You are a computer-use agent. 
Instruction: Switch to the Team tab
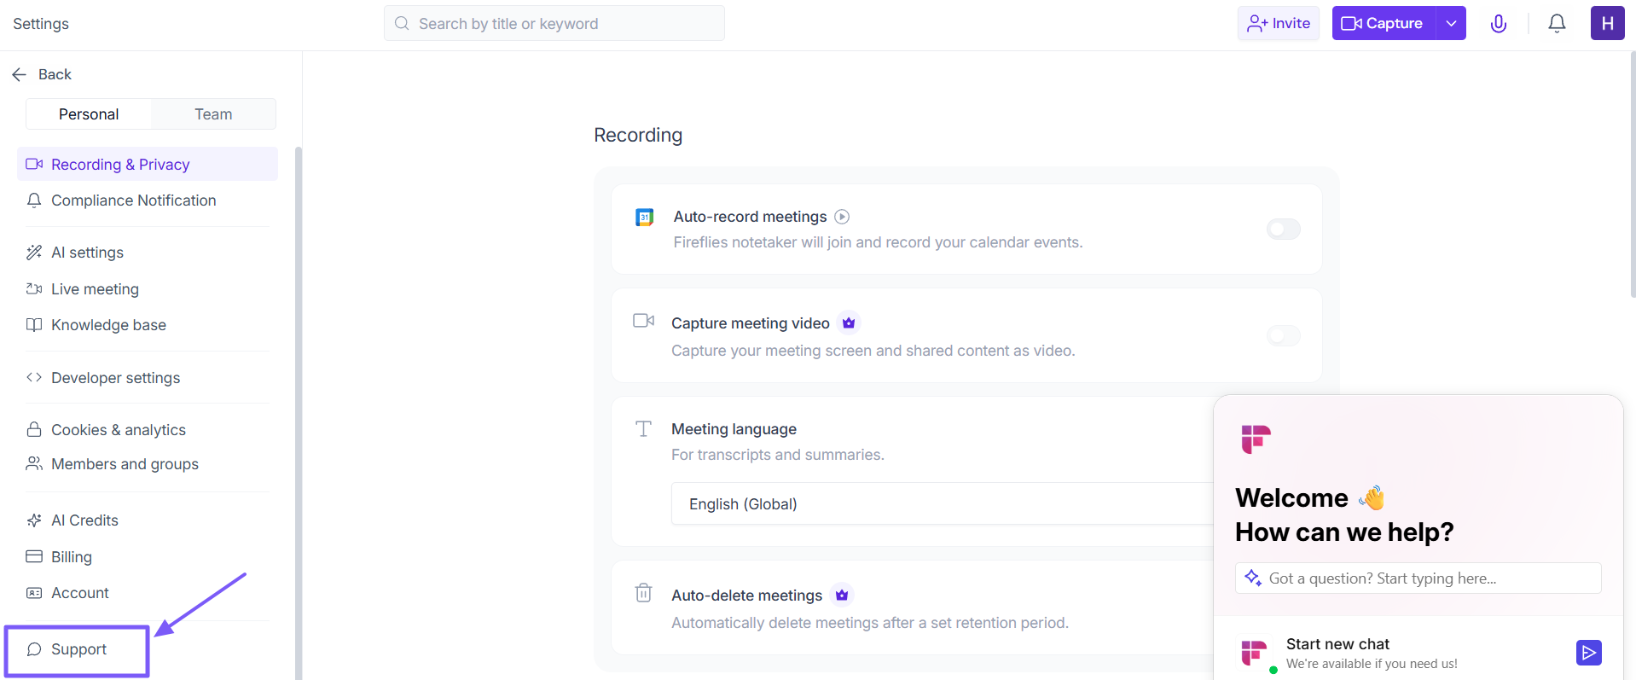tap(213, 114)
